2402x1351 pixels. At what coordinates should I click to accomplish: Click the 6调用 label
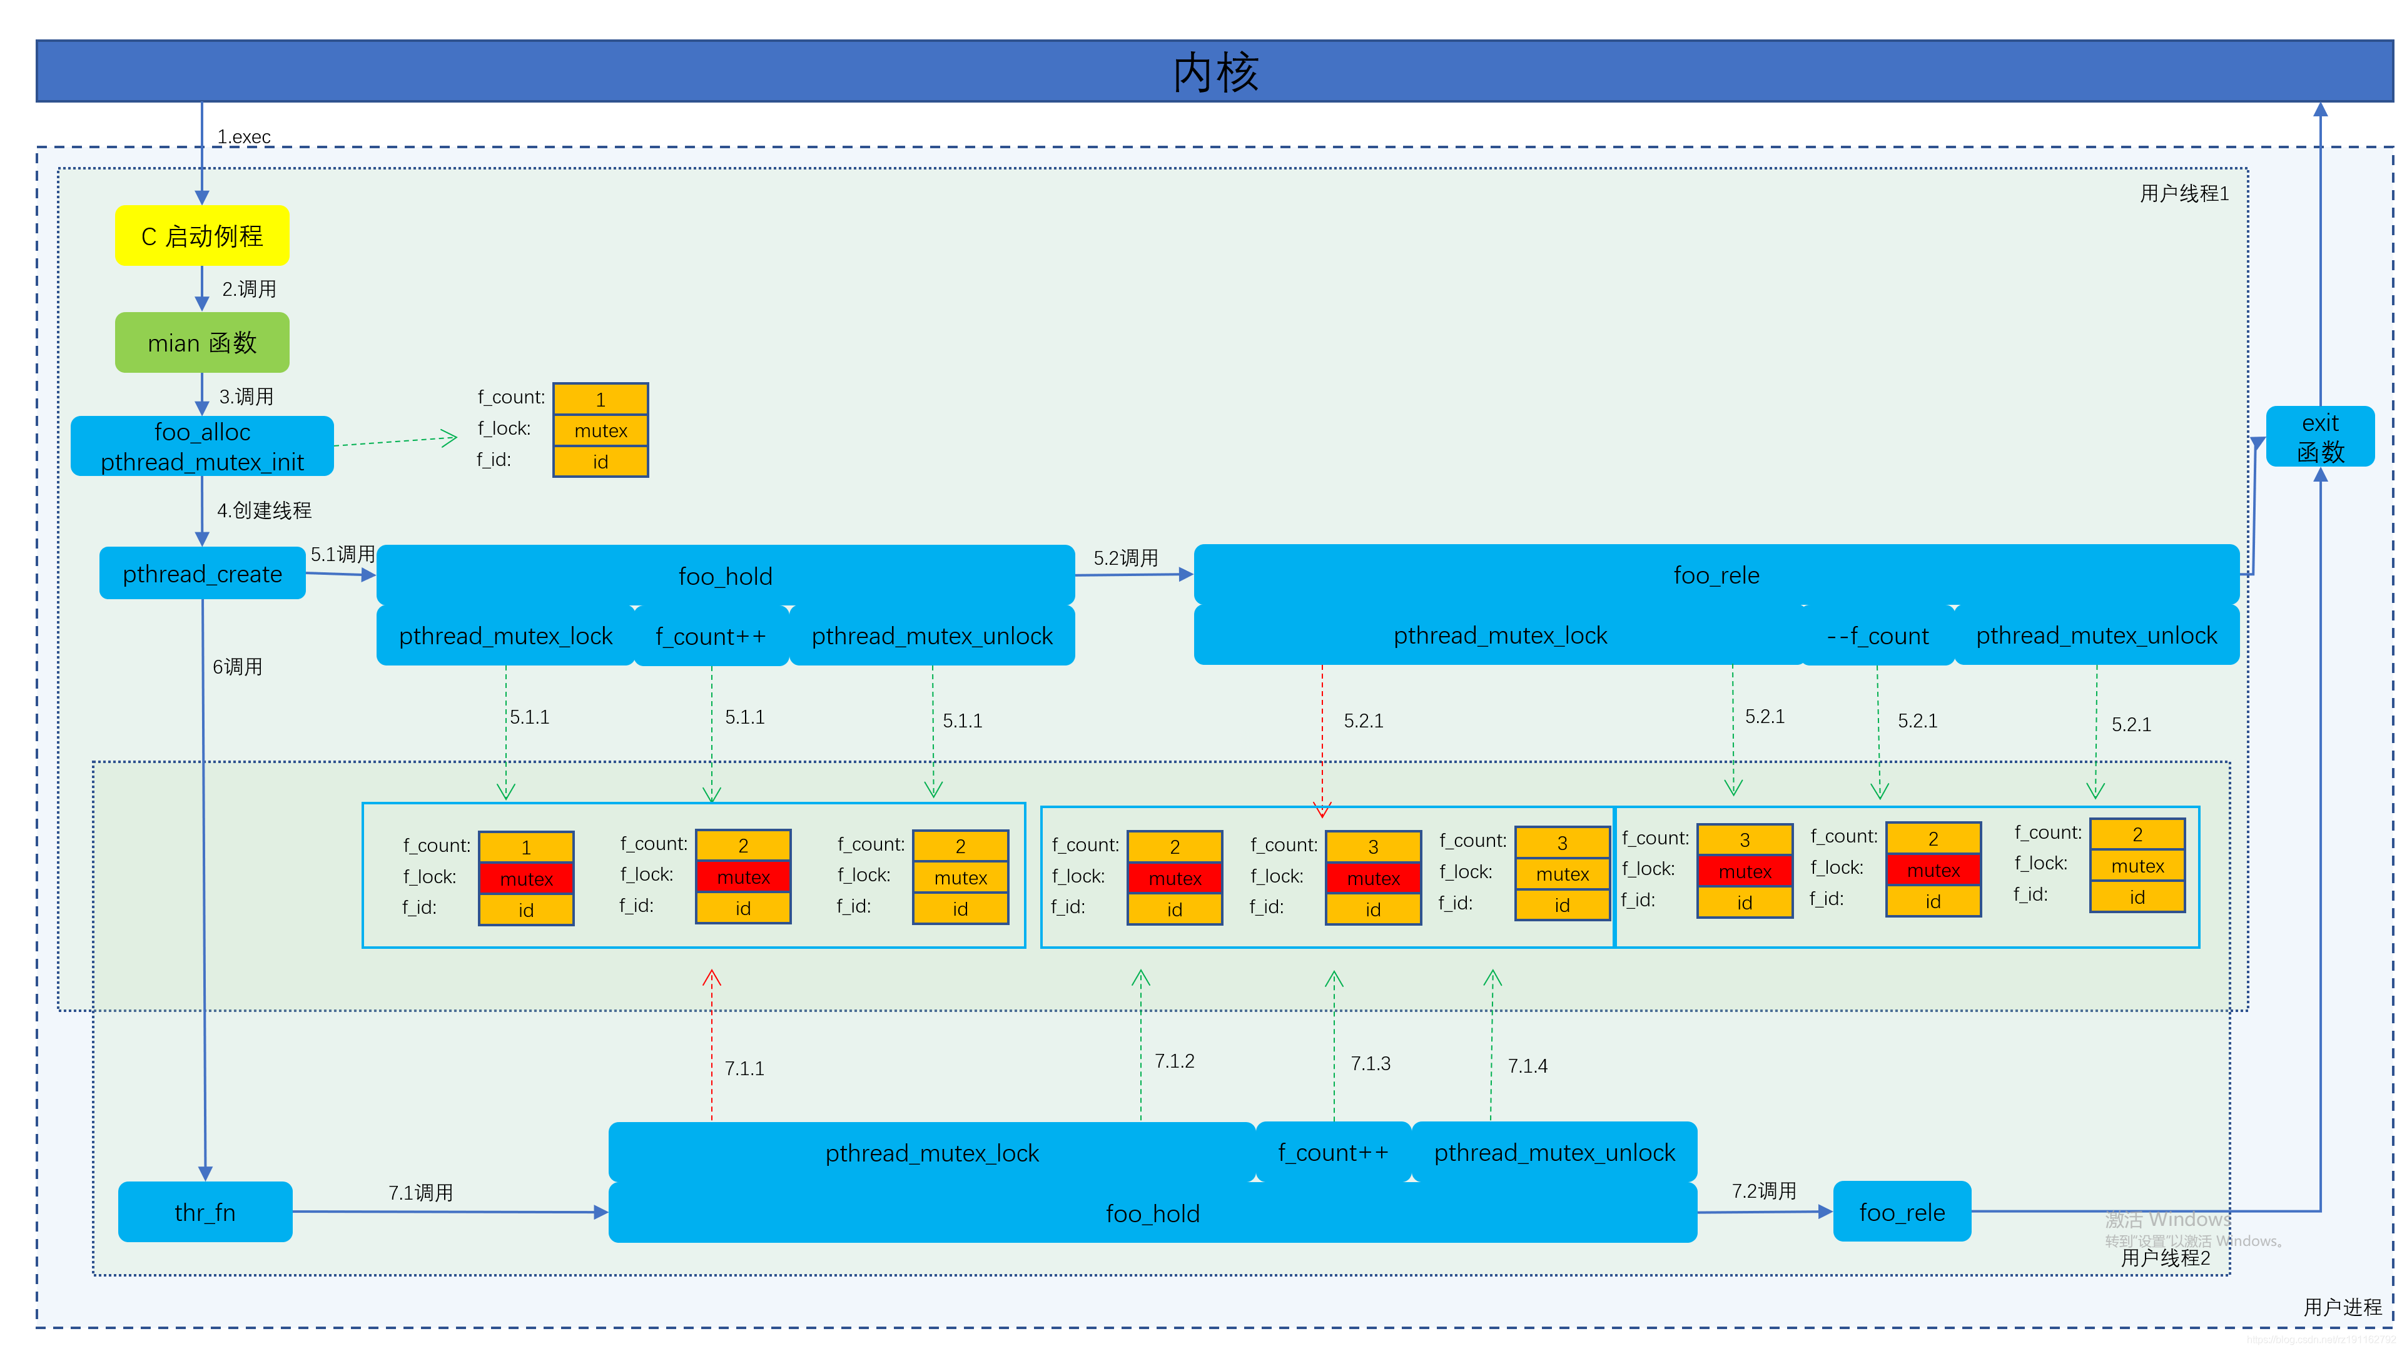click(237, 667)
